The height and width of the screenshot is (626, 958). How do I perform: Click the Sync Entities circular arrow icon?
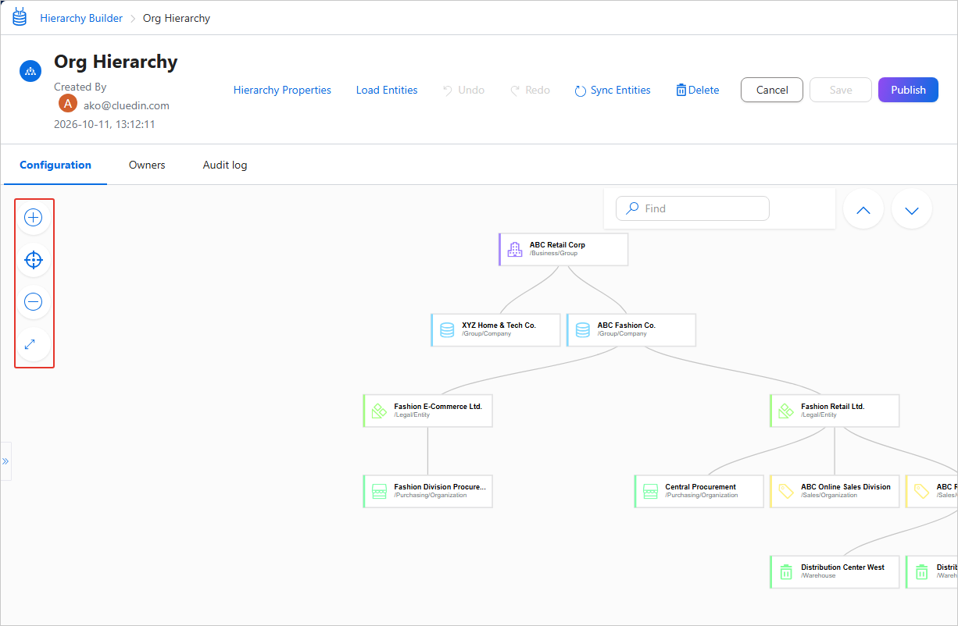pyautogui.click(x=581, y=91)
